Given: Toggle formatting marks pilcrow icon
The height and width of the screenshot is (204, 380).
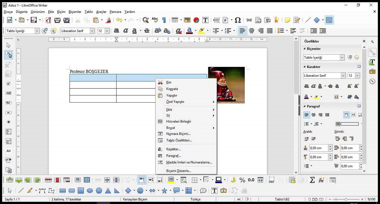Looking at the screenshot, I should click(x=164, y=20).
